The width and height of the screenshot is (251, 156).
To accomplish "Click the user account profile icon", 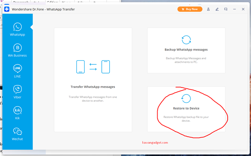I will tap(208, 9).
